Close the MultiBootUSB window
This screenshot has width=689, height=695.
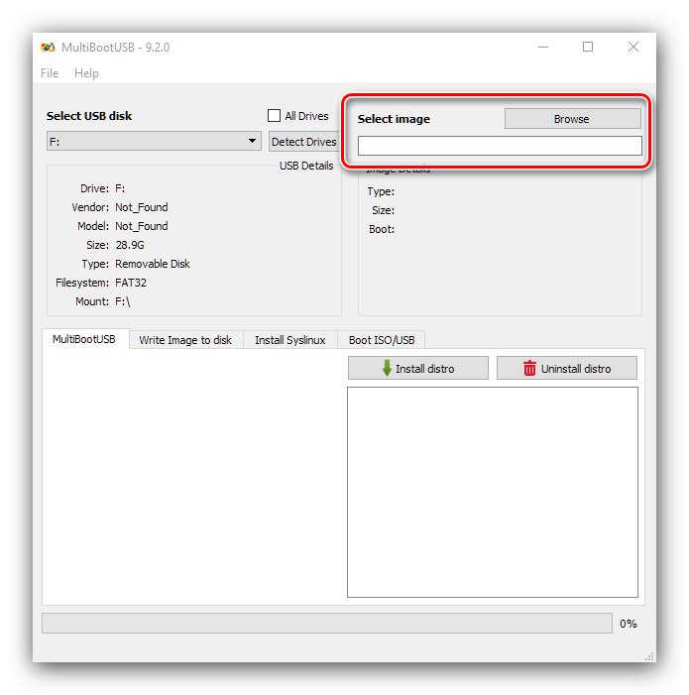(x=633, y=47)
